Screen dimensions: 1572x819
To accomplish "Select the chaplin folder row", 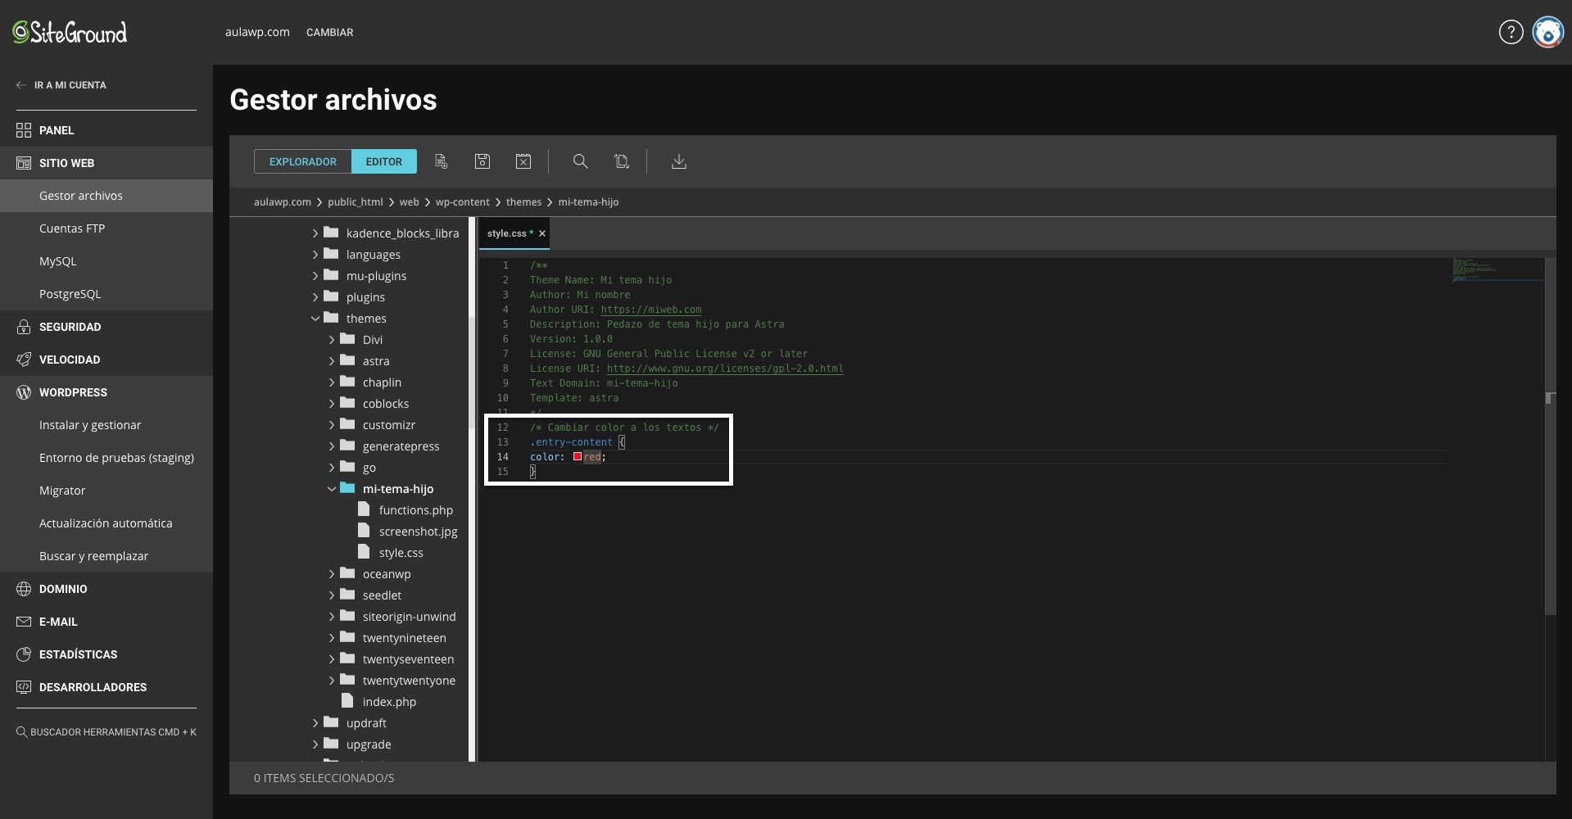I will click(x=382, y=382).
